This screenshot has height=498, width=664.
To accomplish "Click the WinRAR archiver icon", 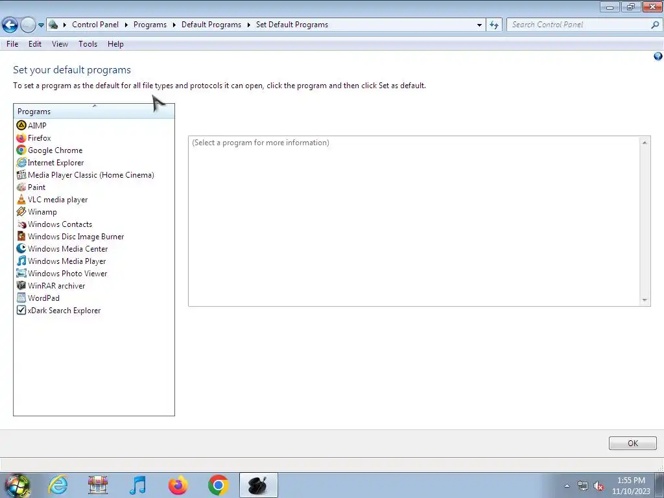I will pyautogui.click(x=21, y=285).
